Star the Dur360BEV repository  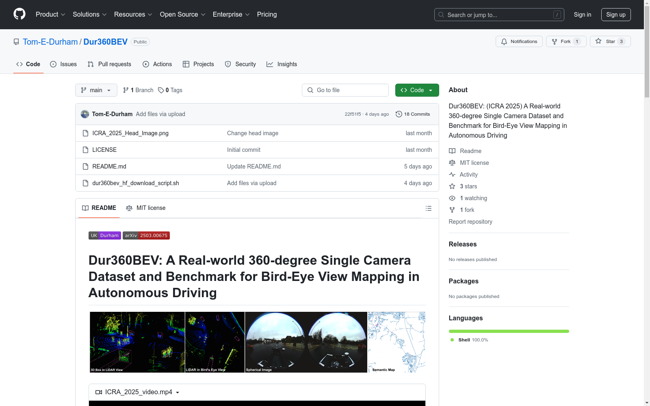click(610, 41)
